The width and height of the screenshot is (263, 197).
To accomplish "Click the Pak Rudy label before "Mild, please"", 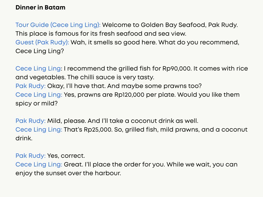I will [30, 121].
